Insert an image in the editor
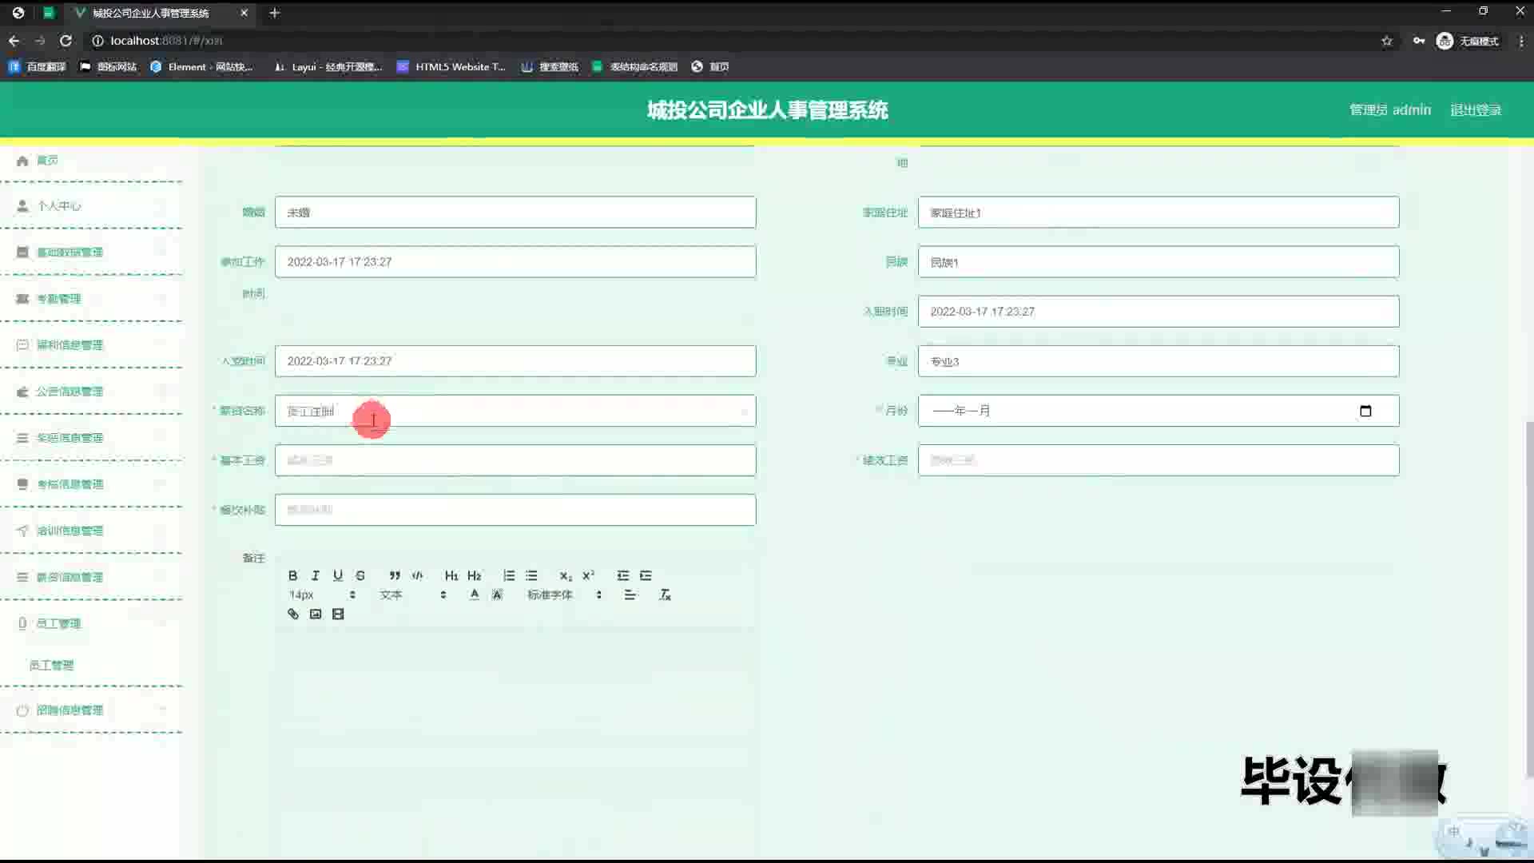Viewport: 1534px width, 863px height. [316, 614]
